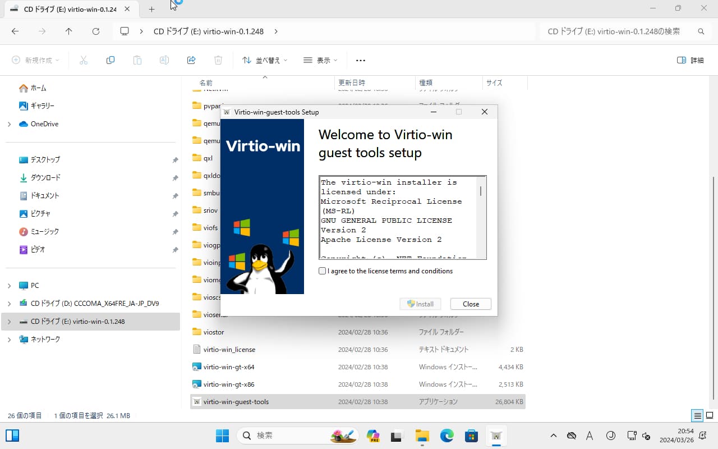Go back in File Explorer

[x=15, y=31]
